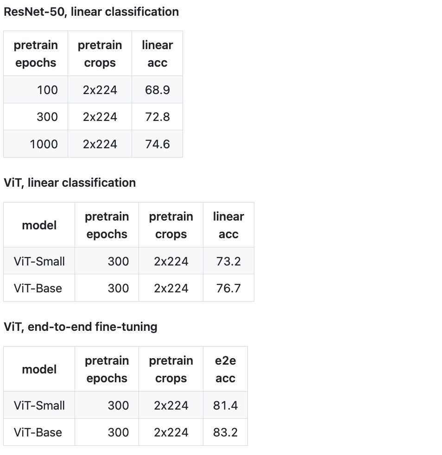The image size is (442, 455).
Task: Click the "ViT, end-to-end fine-tuning" heading
Action: tap(81, 327)
